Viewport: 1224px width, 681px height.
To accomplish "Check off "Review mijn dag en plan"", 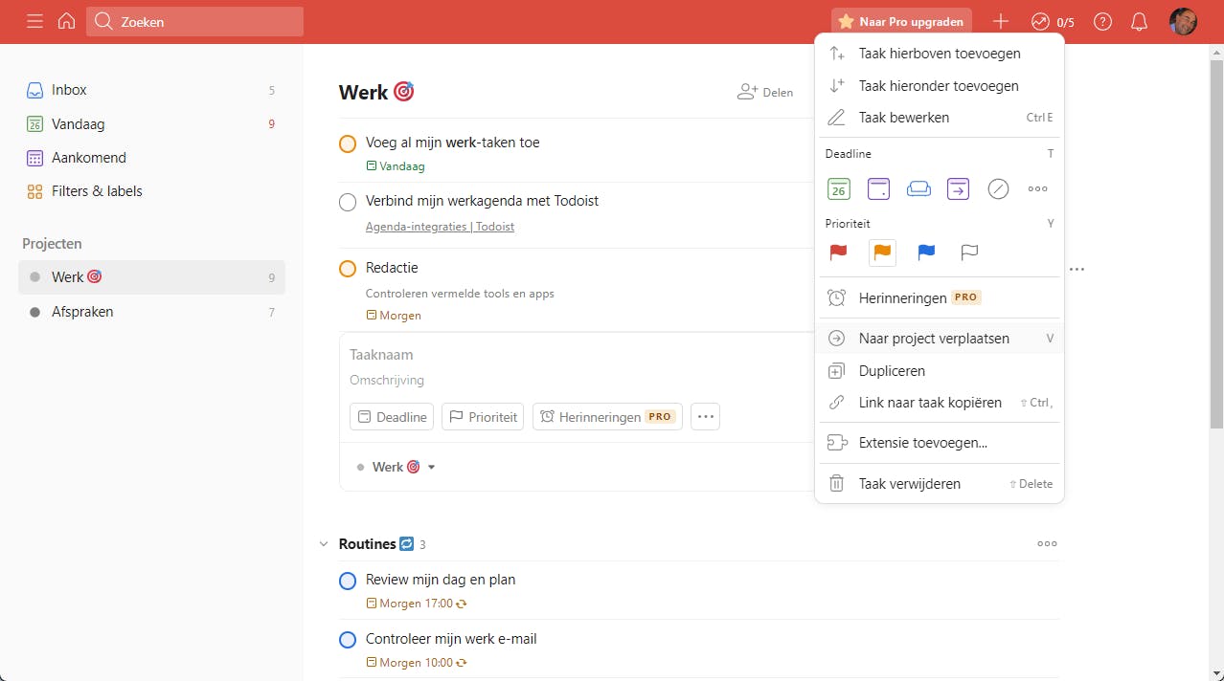I will click(348, 581).
